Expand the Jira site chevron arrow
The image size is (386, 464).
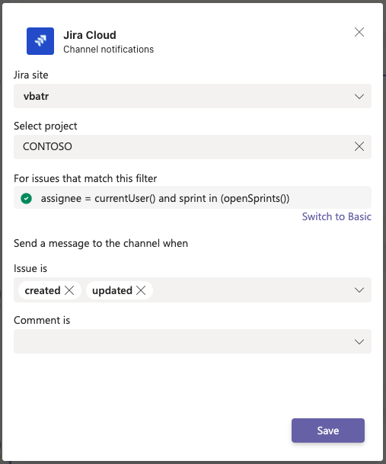(359, 97)
